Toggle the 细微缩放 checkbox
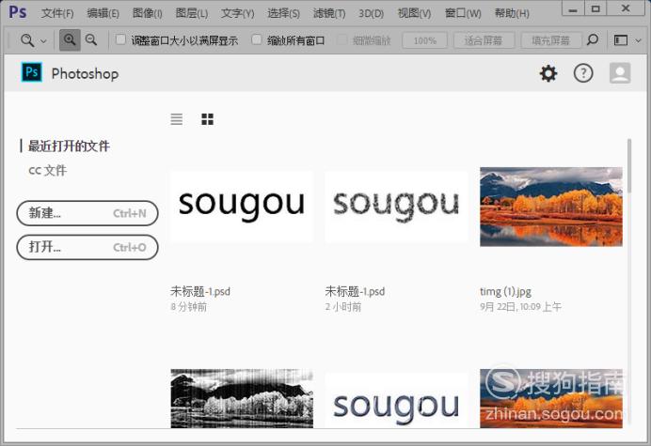 [342, 39]
